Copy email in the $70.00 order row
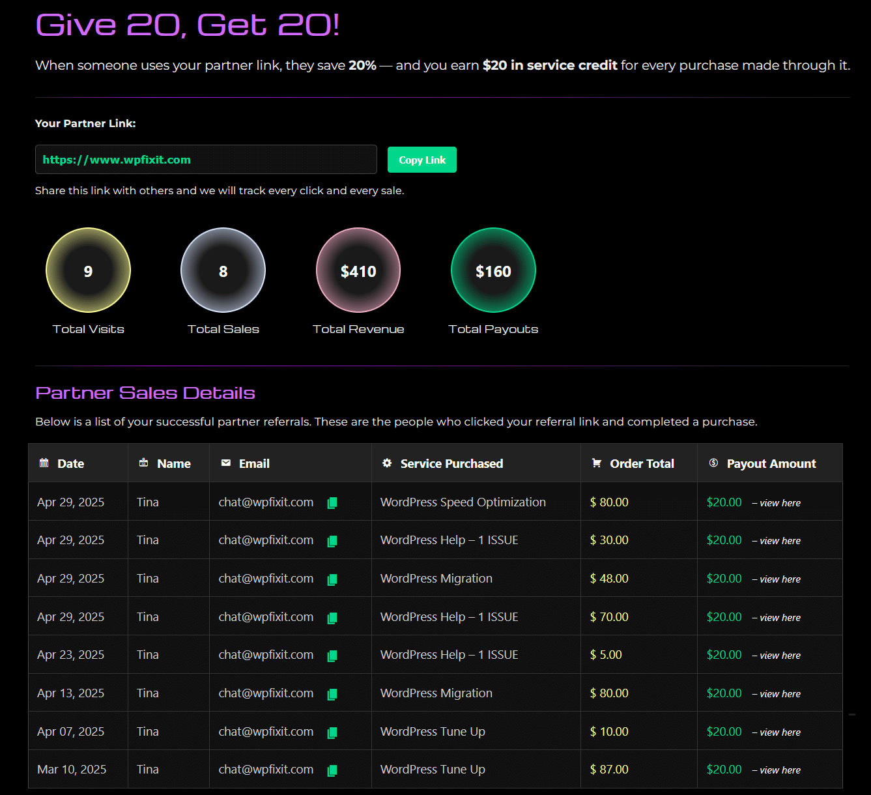The height and width of the screenshot is (795, 871). point(332,618)
